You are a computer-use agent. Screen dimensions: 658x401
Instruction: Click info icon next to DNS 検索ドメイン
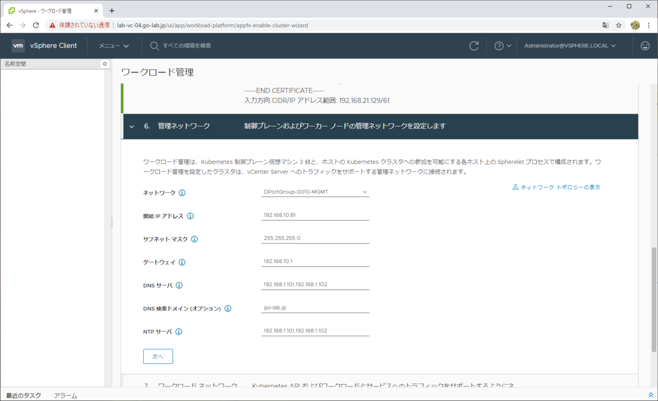(228, 308)
